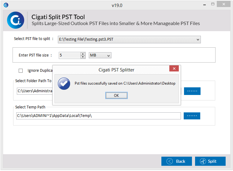Increase PST file size with up arrow
Viewport: 233px width, 171px height.
click(x=83, y=54)
